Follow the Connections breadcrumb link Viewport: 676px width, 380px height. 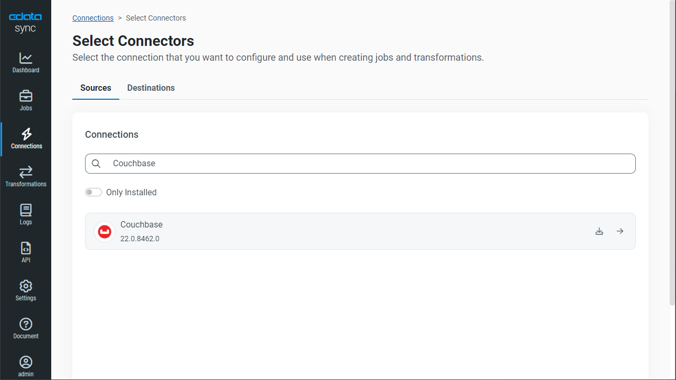[93, 18]
